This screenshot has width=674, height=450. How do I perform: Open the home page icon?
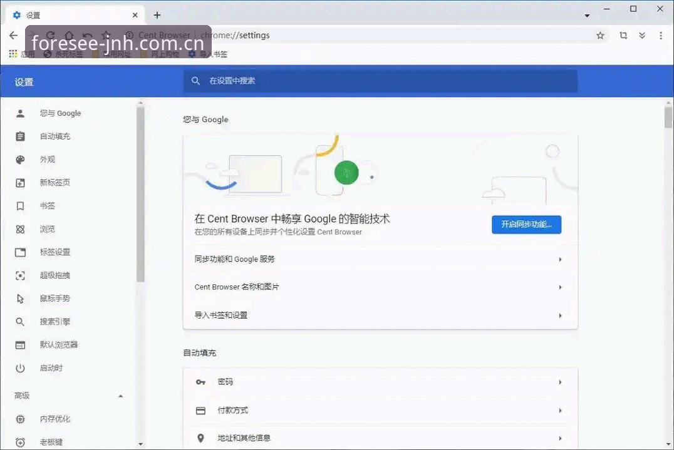(x=69, y=35)
